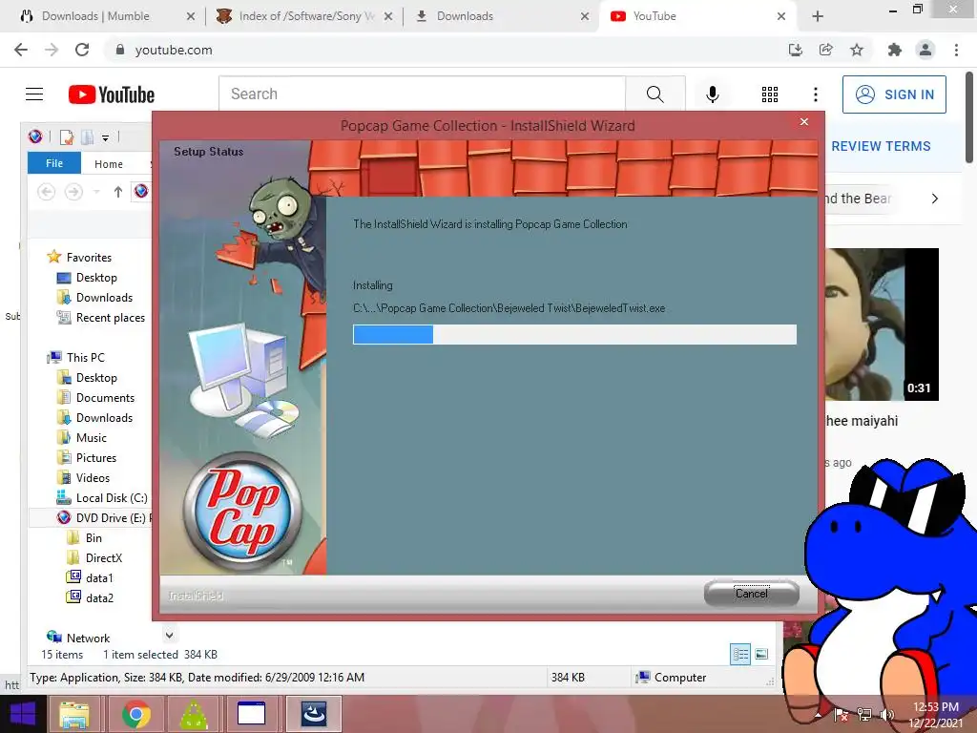This screenshot has height=733, width=977.
Task: Click Explorer forward arrow
Action: 73,192
